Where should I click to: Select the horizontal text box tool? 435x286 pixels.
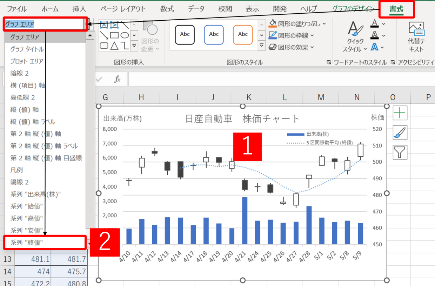click(x=104, y=25)
